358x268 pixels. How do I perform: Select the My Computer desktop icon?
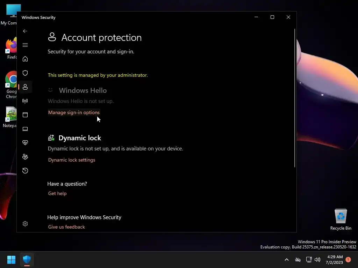pos(9,14)
